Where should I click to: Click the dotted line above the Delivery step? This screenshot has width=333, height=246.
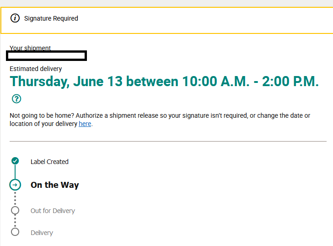[15, 221]
